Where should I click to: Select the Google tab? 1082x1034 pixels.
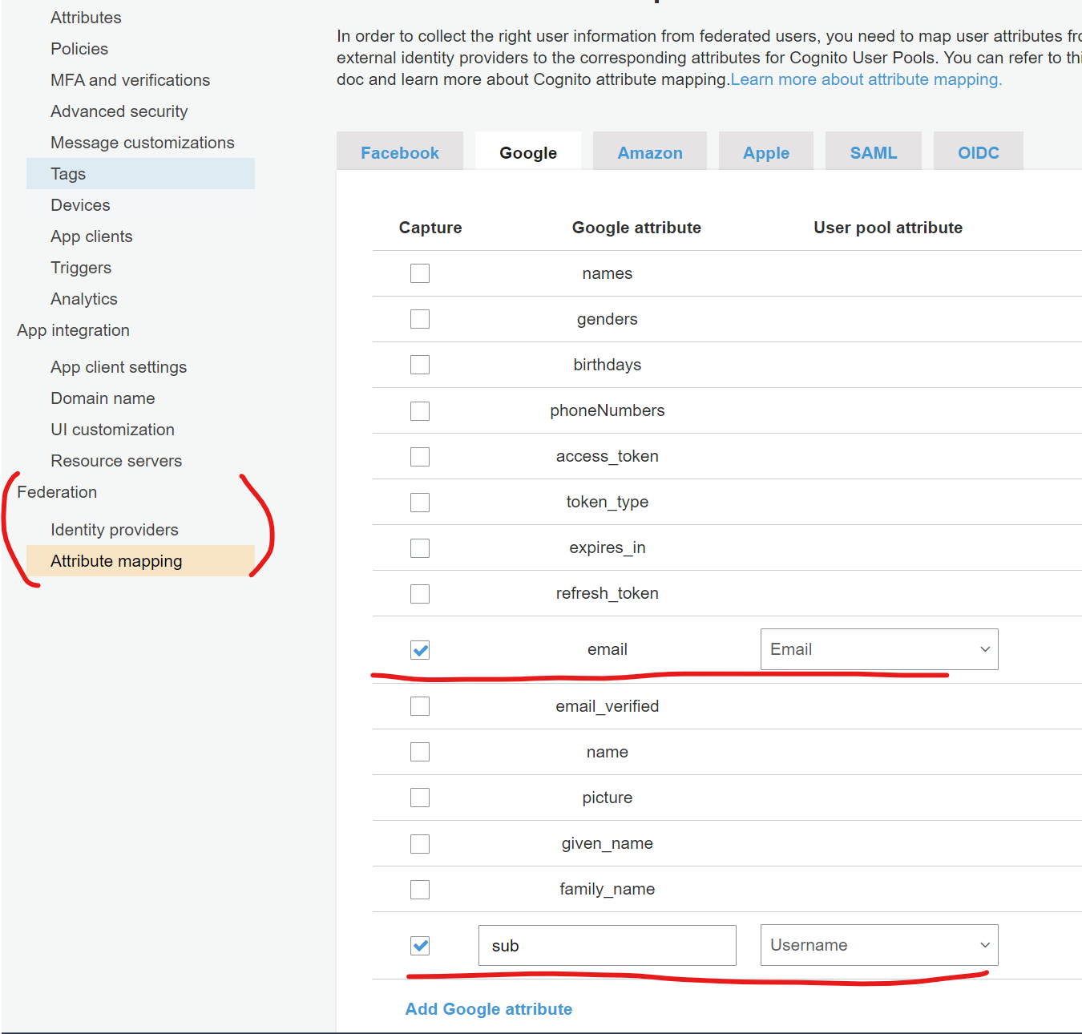click(528, 152)
